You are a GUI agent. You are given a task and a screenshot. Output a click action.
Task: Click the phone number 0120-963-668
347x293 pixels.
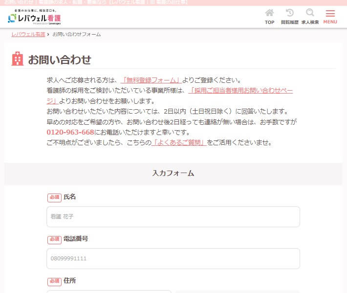(x=70, y=133)
